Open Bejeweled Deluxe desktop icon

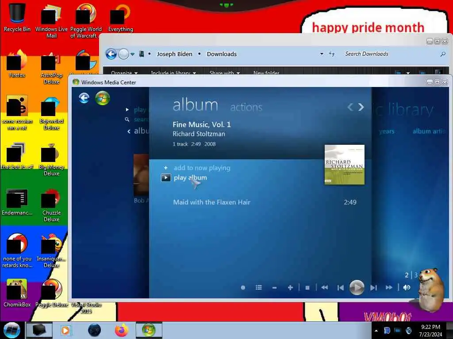click(x=51, y=113)
